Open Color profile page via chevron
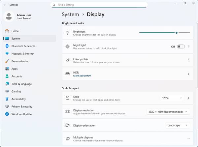Image resolution: width=198 pixels, height=147 pixels. pyautogui.click(x=188, y=60)
